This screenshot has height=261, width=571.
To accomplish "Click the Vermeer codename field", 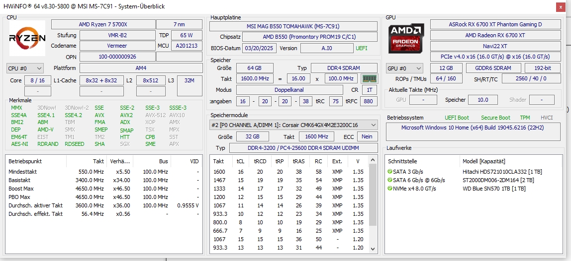I will (x=117, y=46).
